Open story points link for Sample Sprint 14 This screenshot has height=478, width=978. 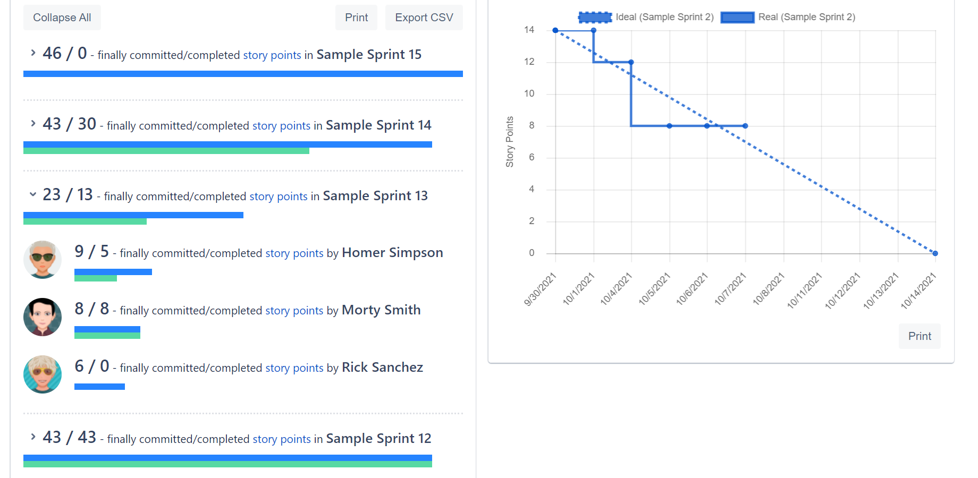tap(281, 126)
